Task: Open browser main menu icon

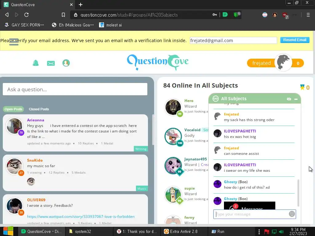Action: tap(308, 15)
